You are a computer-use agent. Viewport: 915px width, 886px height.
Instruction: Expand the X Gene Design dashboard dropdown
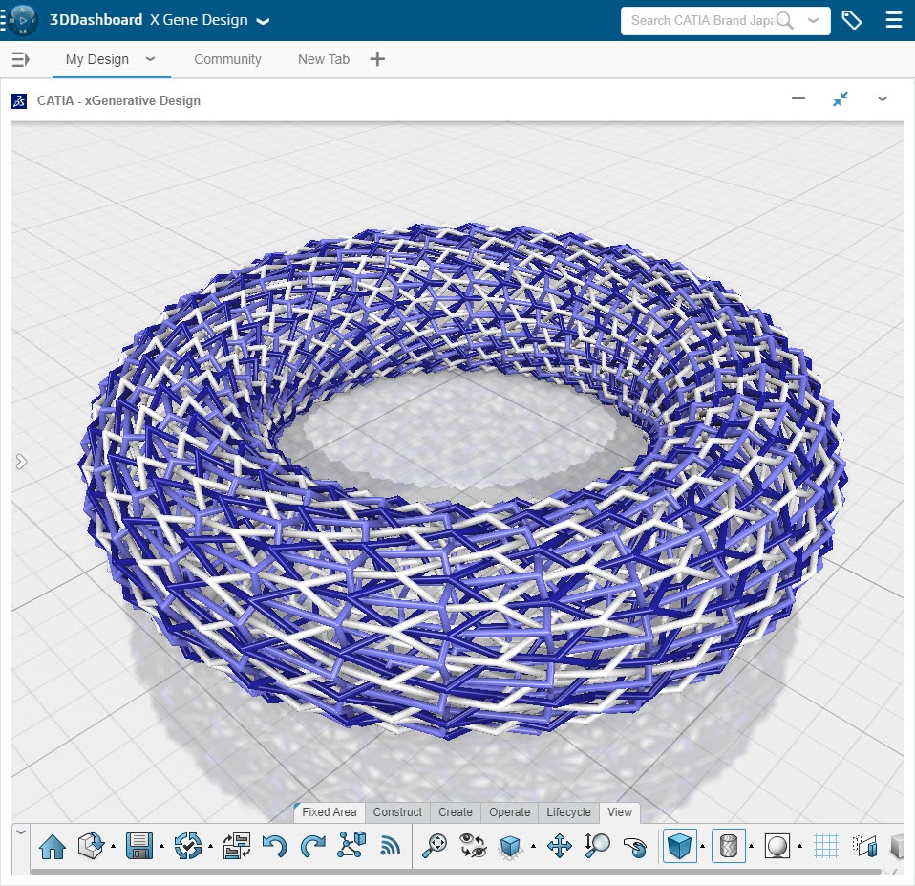point(264,21)
